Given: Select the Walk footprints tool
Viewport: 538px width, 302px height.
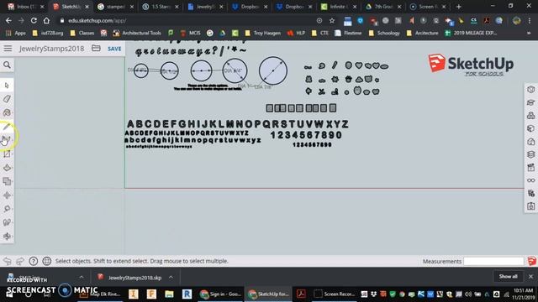Looking at the screenshot, I should [x=7, y=222].
